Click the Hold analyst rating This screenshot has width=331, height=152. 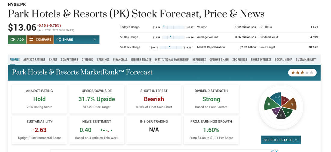(x=39, y=99)
